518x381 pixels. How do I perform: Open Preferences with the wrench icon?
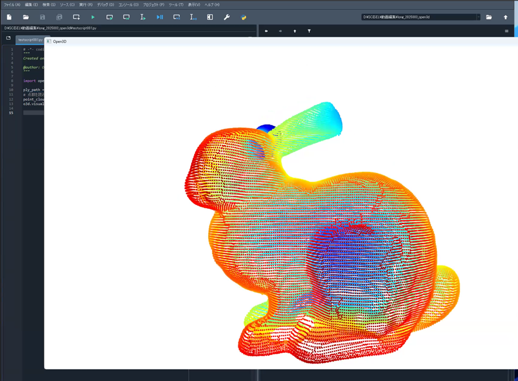tap(227, 17)
